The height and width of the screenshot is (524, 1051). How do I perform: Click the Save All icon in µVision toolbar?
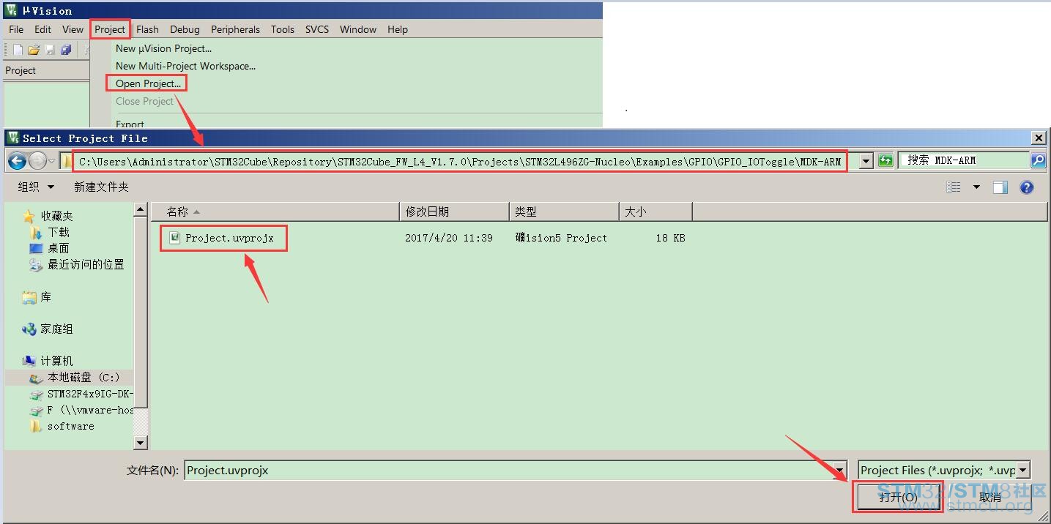(x=66, y=50)
